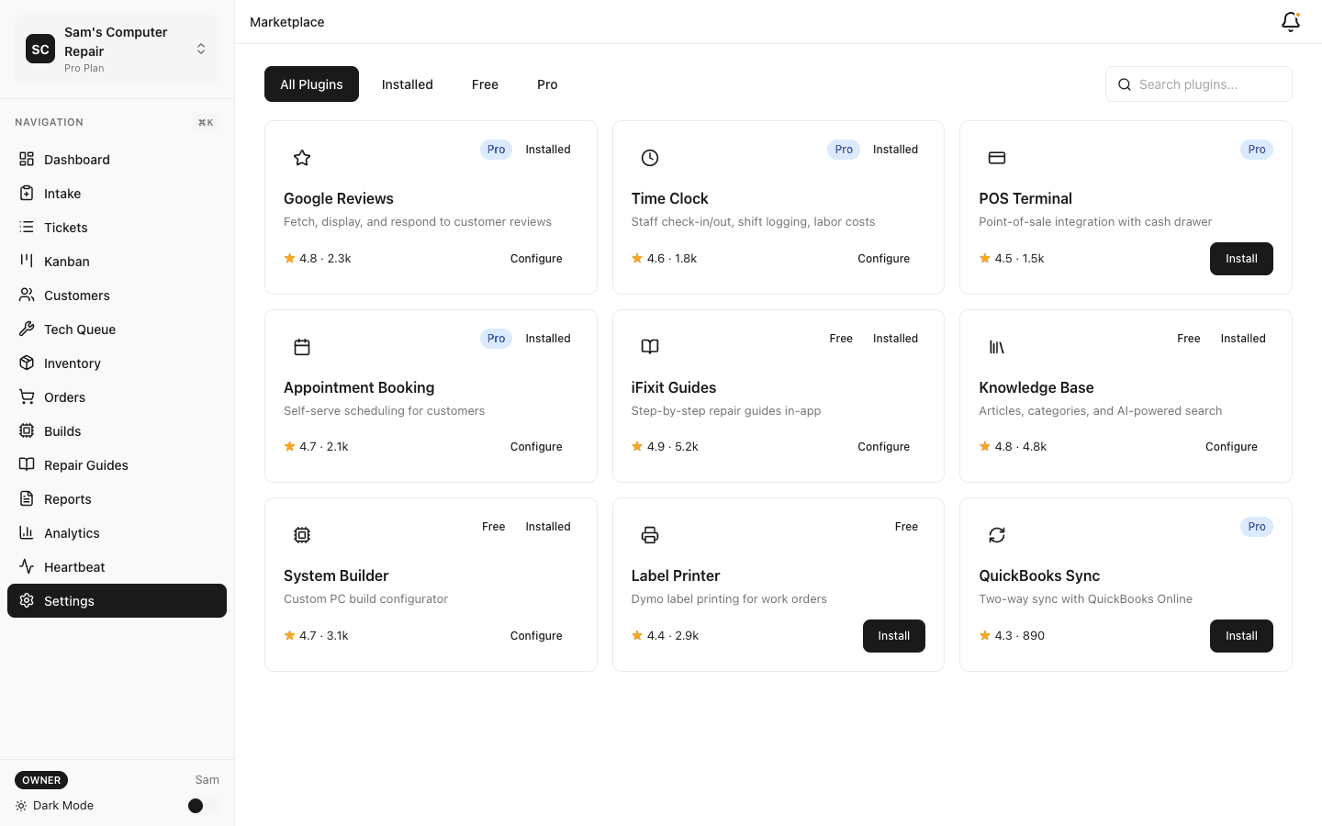Select the Knowledge Base library icon

pos(997,347)
